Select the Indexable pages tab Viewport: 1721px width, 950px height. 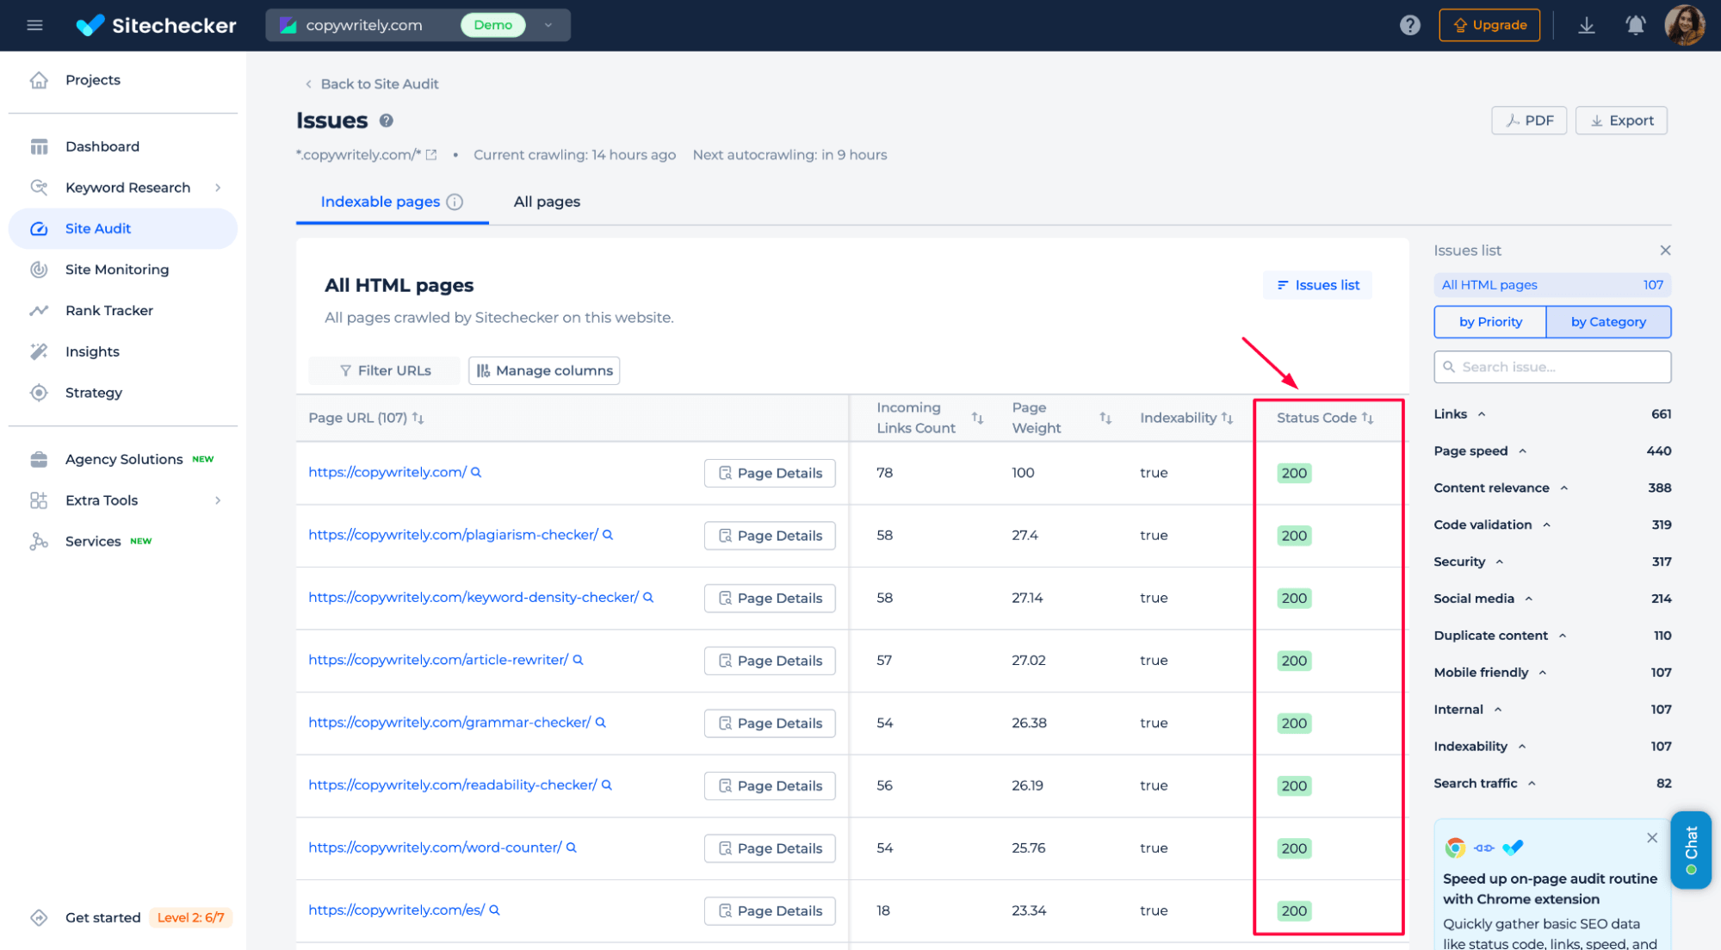[x=392, y=202]
